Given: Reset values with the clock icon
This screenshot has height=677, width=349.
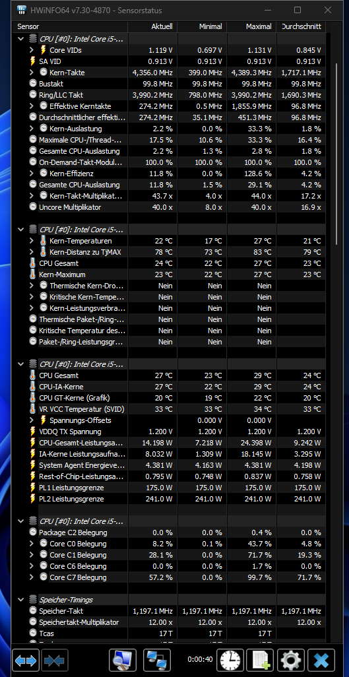Looking at the screenshot, I should (x=230, y=661).
